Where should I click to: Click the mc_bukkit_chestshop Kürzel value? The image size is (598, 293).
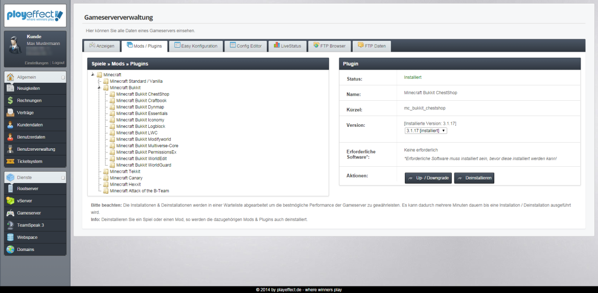coord(424,109)
